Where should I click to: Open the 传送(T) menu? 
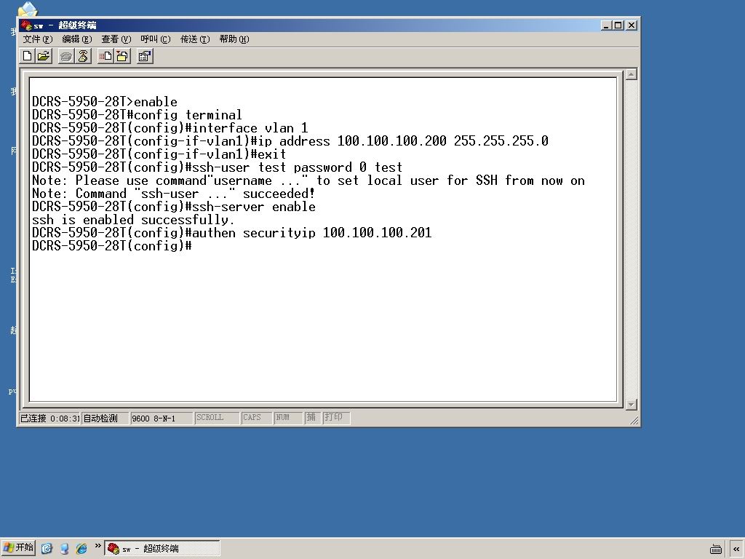click(195, 39)
